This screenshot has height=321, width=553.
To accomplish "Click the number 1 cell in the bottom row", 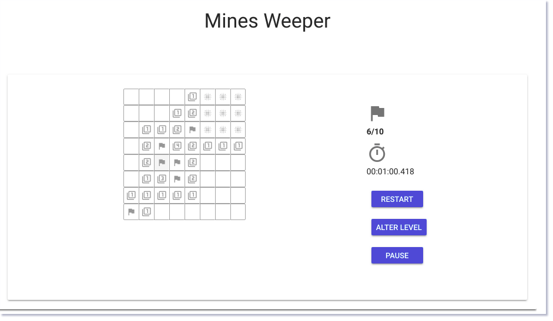I will (146, 212).
